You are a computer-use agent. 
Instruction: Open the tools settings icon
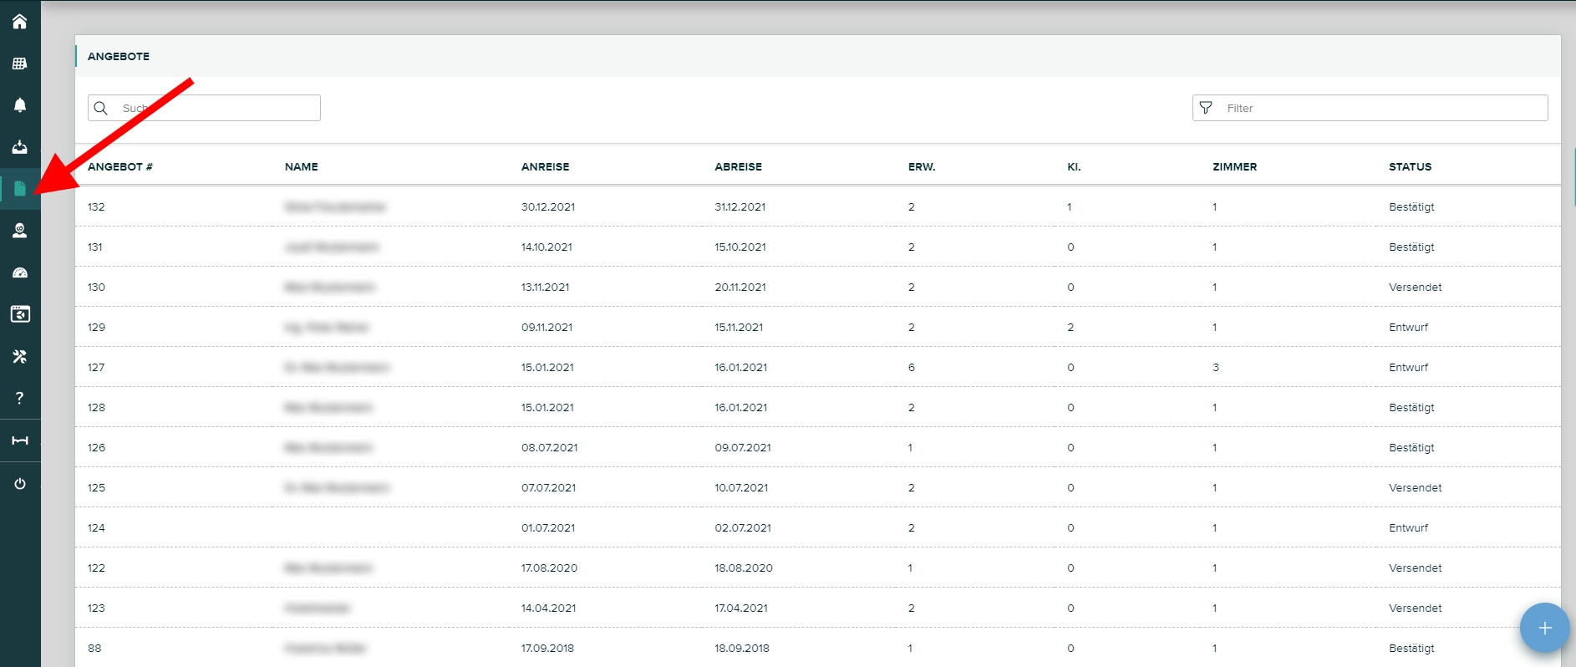coord(20,356)
